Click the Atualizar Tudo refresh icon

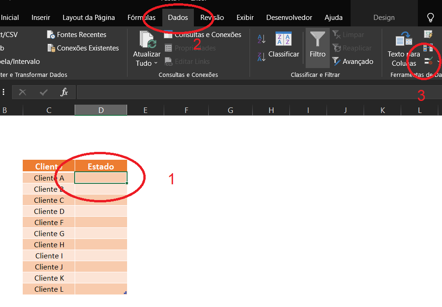pyautogui.click(x=147, y=39)
